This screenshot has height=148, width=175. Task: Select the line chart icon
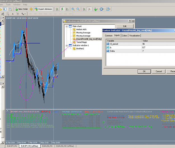67,9
